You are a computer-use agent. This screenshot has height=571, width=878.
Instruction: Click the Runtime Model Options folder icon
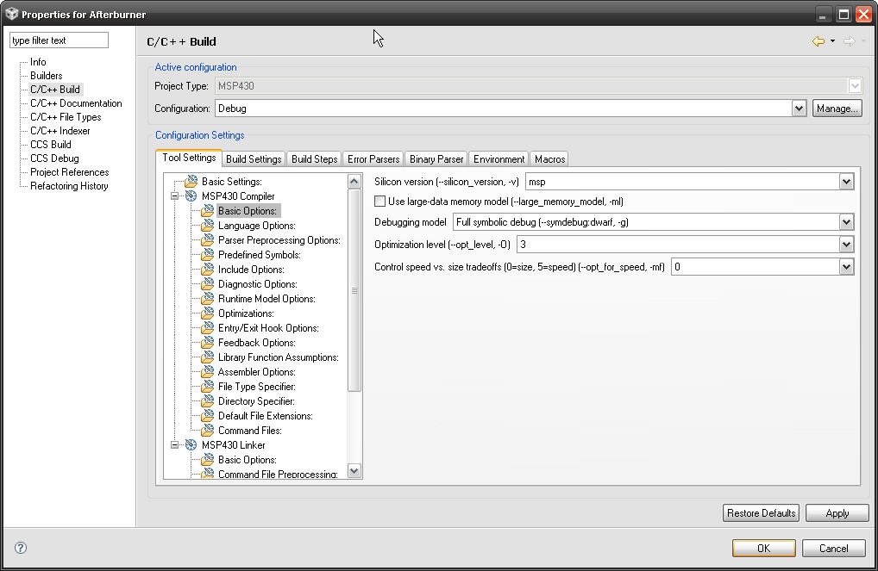pos(207,298)
